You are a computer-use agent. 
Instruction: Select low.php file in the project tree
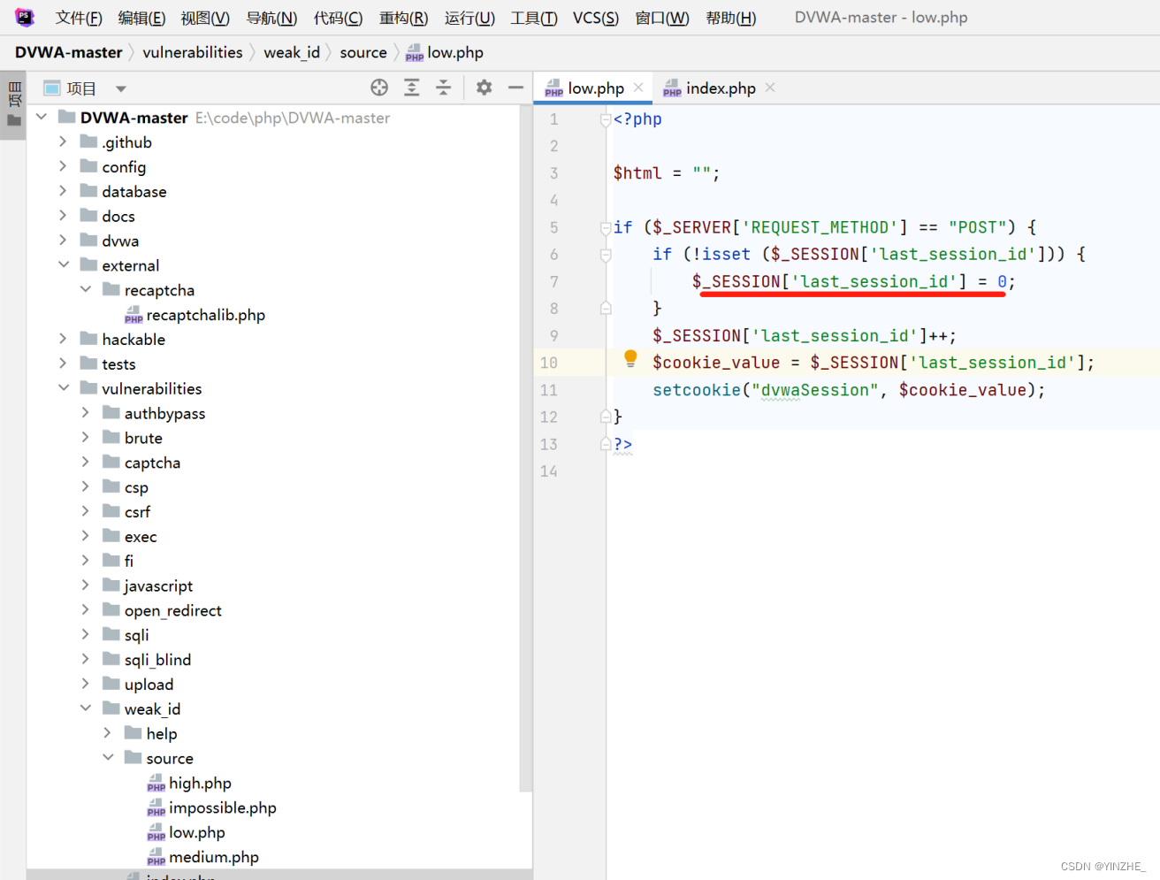tap(187, 832)
